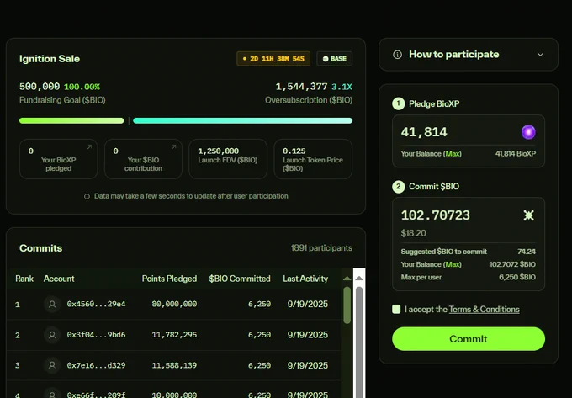
Task: Sort by Rank column header
Action: [24, 279]
